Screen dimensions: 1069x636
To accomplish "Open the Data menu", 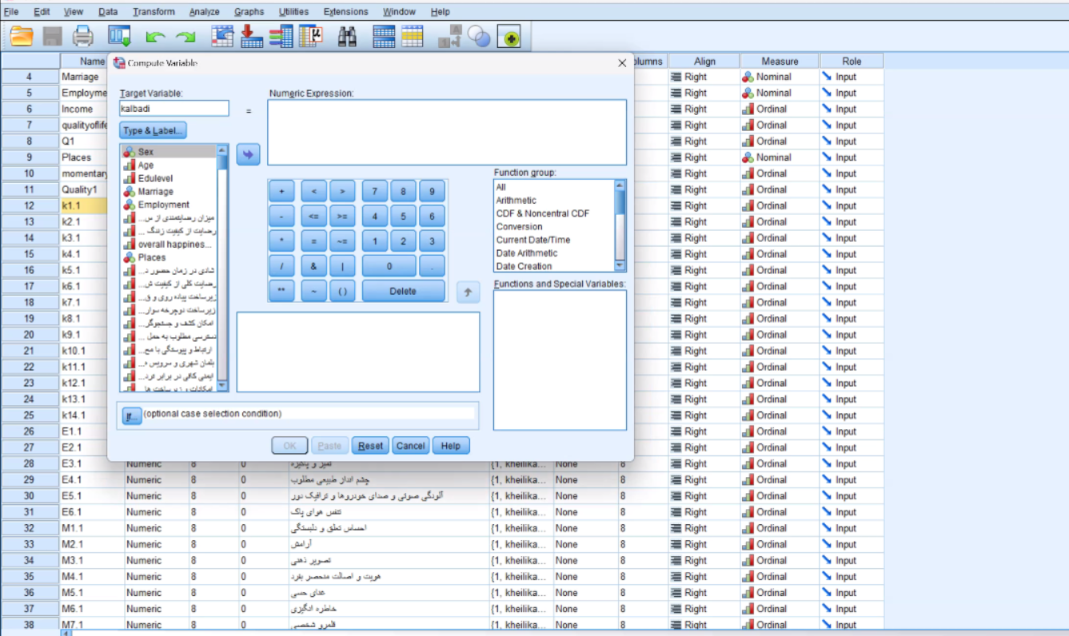I will (x=108, y=12).
